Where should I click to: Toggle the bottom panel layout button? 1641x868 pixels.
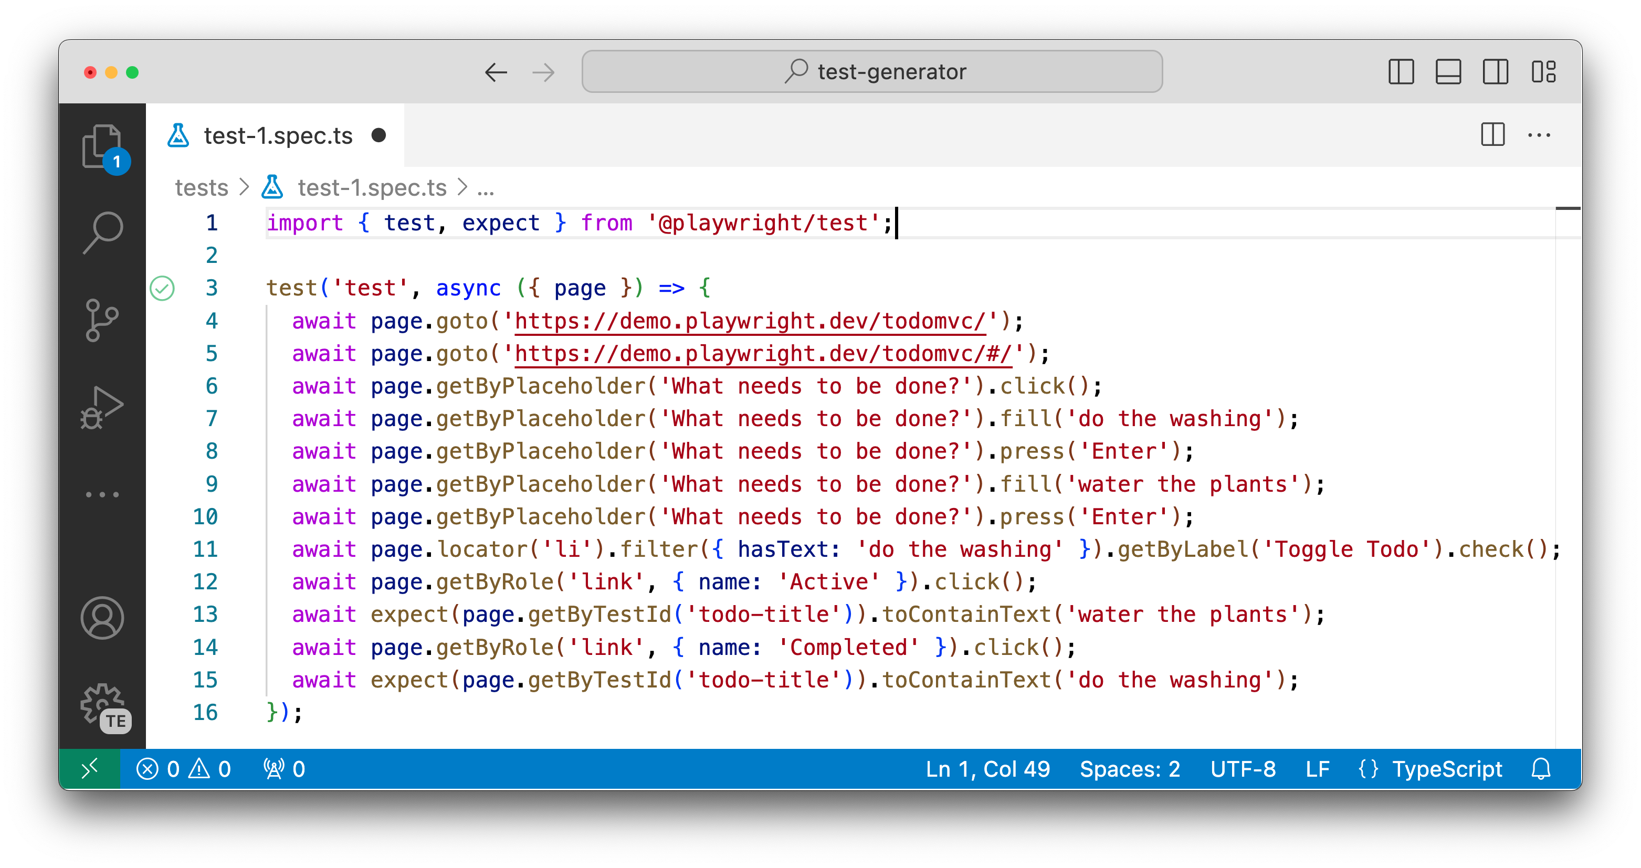point(1448,72)
